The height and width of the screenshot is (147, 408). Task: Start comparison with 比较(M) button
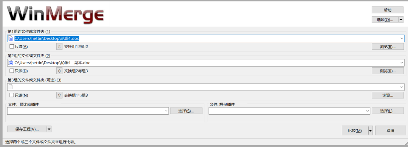point(355,131)
